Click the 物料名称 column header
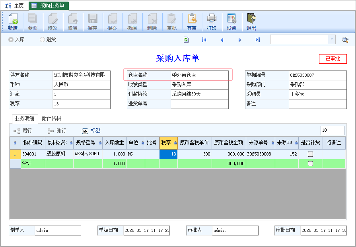Screen dimensions: 356x247 [x=59, y=142]
